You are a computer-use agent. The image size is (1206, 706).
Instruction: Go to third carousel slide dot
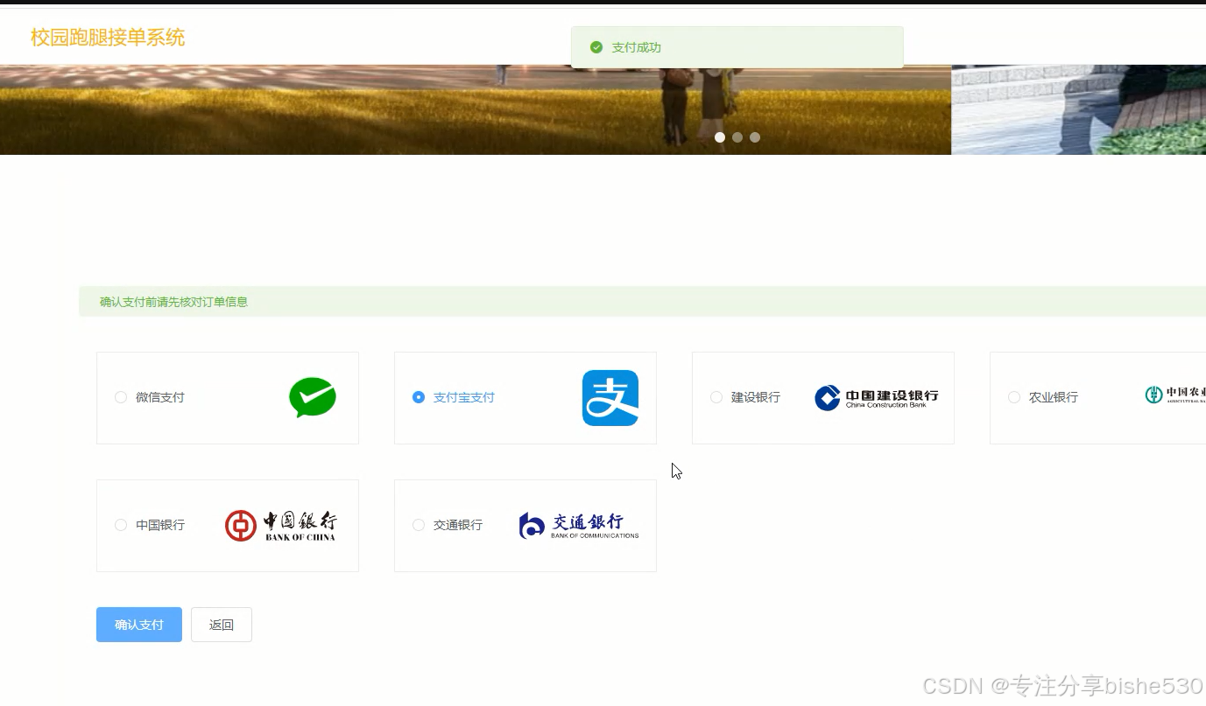pyautogui.click(x=755, y=137)
